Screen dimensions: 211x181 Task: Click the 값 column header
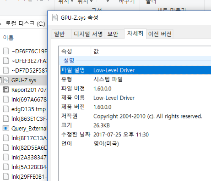point(151,51)
